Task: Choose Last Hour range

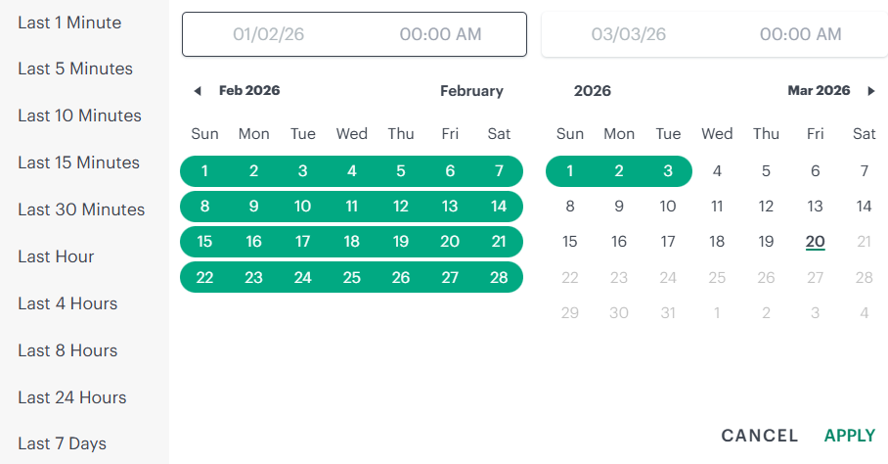Action: 56,256
